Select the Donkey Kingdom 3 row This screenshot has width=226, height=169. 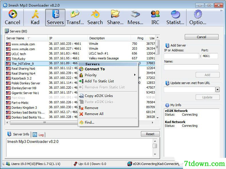[41, 108]
